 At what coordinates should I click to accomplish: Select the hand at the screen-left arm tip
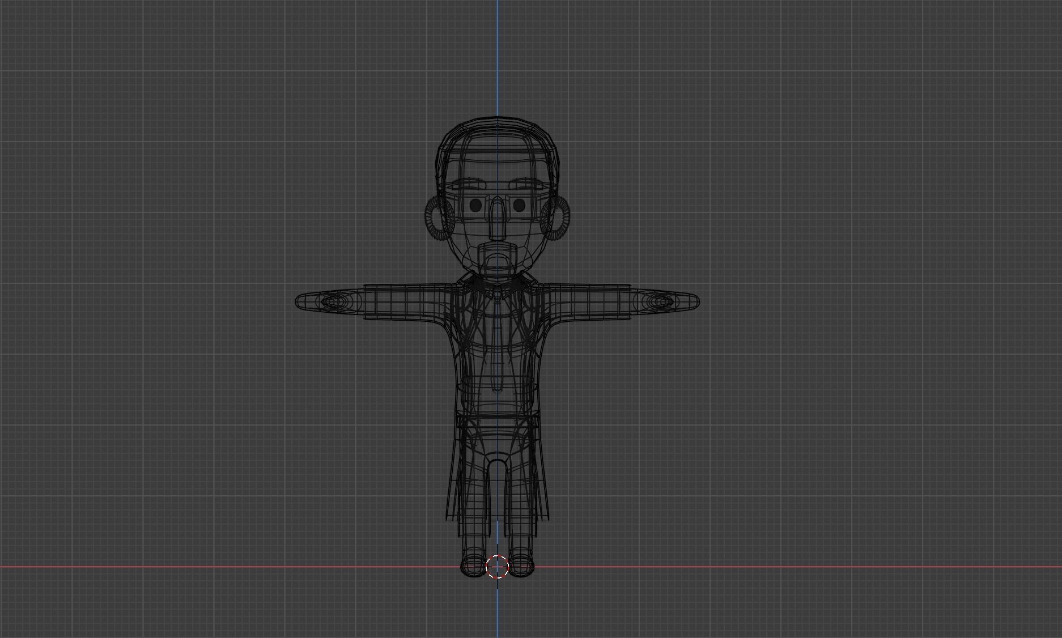(x=329, y=301)
